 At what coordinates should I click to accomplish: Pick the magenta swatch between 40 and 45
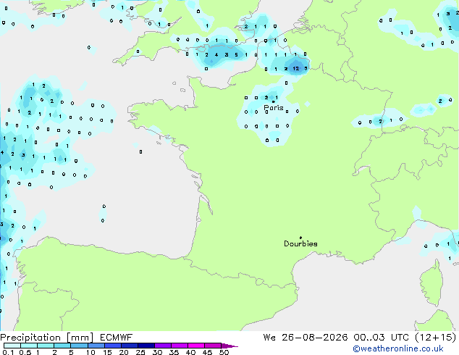196,346
